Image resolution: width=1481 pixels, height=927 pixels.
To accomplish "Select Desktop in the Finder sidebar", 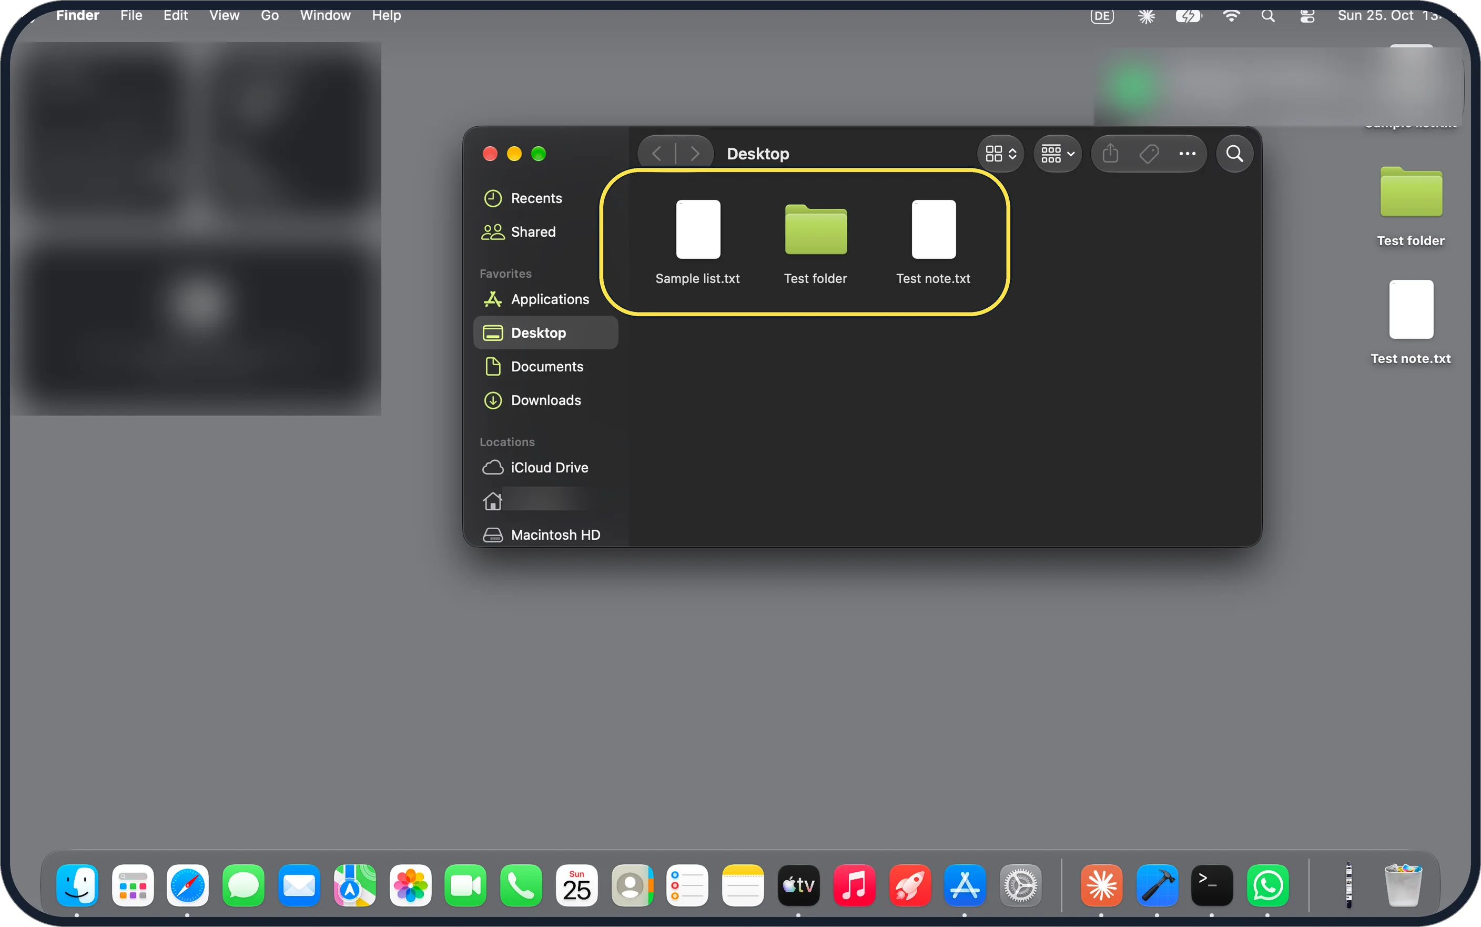I will [x=545, y=333].
